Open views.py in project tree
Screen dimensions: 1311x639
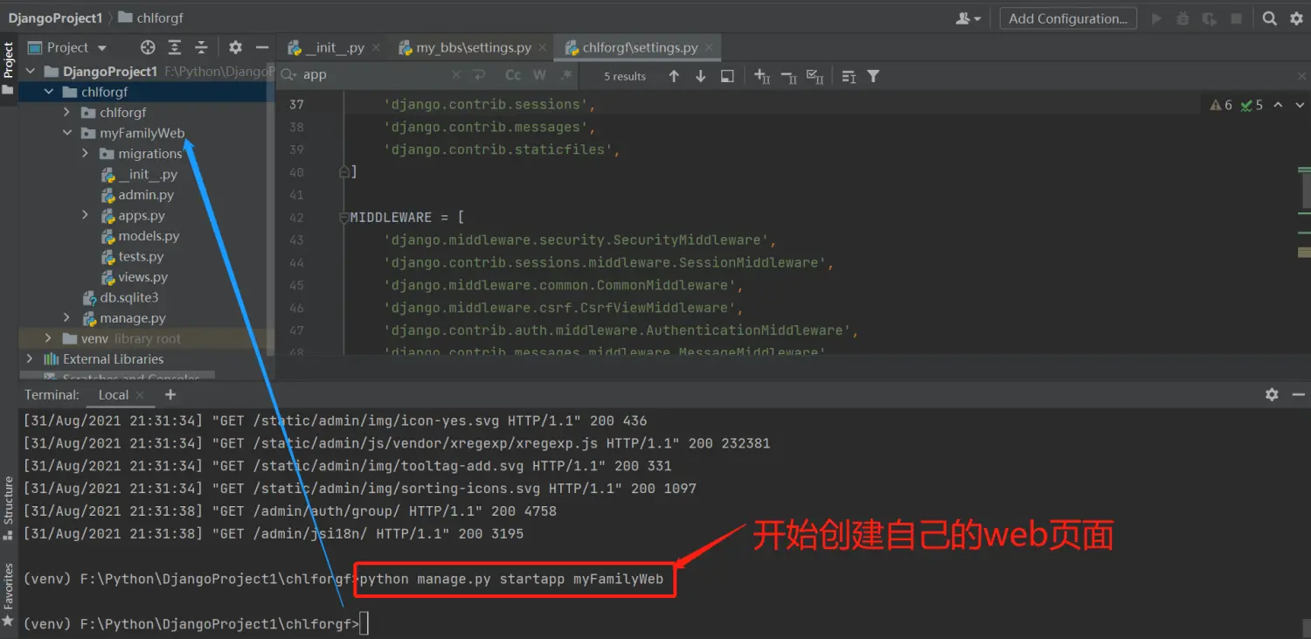pos(142,277)
